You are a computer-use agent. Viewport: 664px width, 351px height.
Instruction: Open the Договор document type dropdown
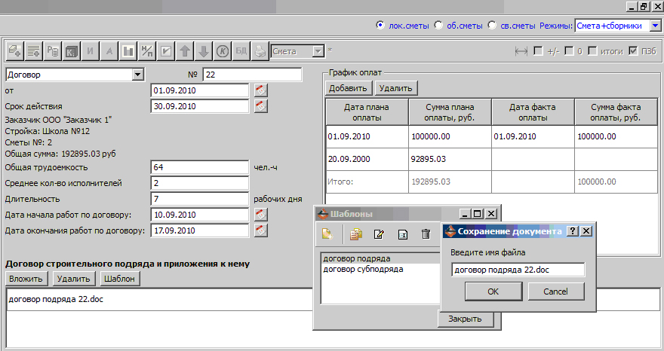(137, 75)
